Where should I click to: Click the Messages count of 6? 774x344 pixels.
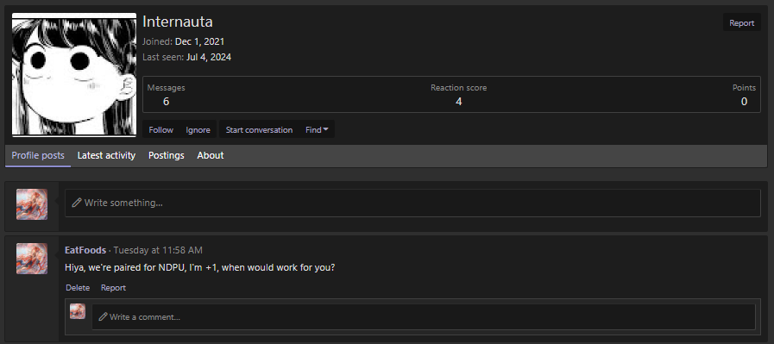click(x=166, y=102)
